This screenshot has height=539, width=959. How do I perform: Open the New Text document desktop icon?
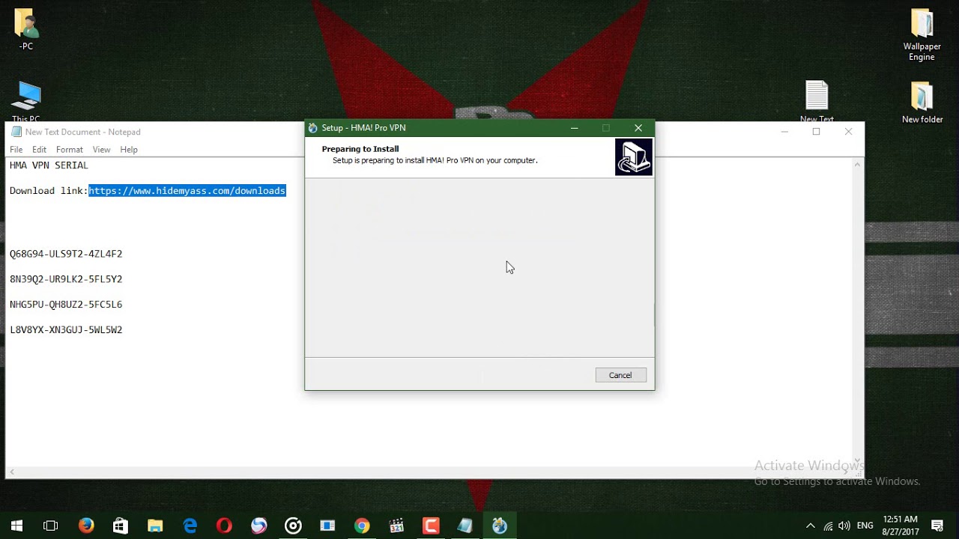817,102
